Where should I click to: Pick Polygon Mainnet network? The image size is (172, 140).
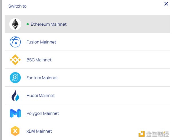[43, 113]
